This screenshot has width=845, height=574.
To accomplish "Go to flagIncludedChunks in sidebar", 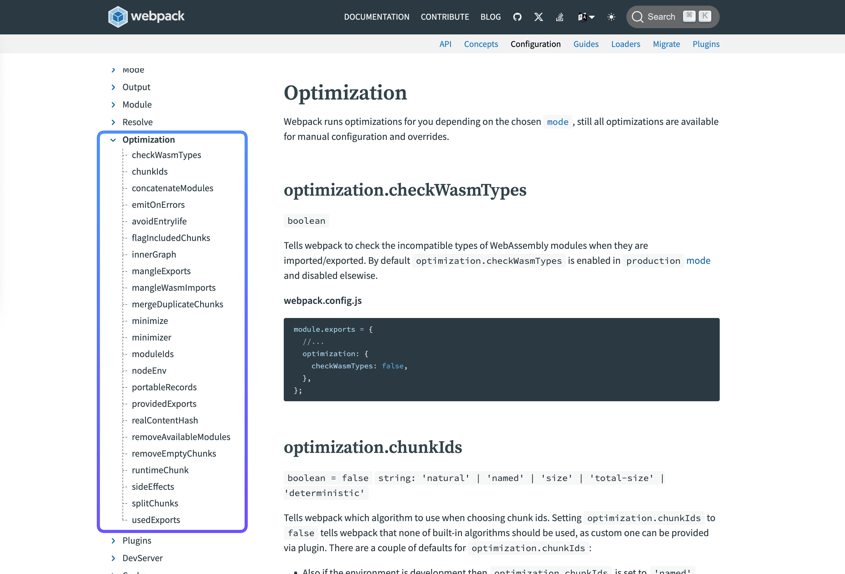I will (171, 238).
